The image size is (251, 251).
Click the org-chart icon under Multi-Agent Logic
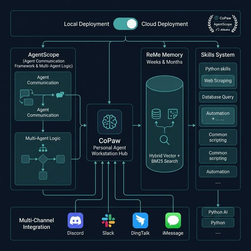point(42,148)
